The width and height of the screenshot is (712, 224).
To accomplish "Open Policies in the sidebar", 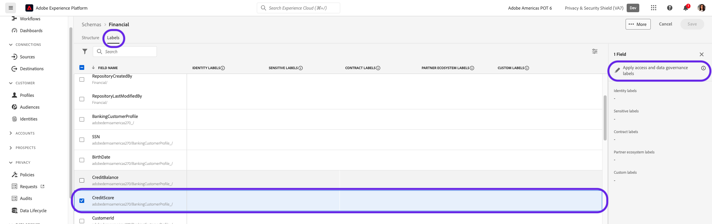I will point(27,175).
